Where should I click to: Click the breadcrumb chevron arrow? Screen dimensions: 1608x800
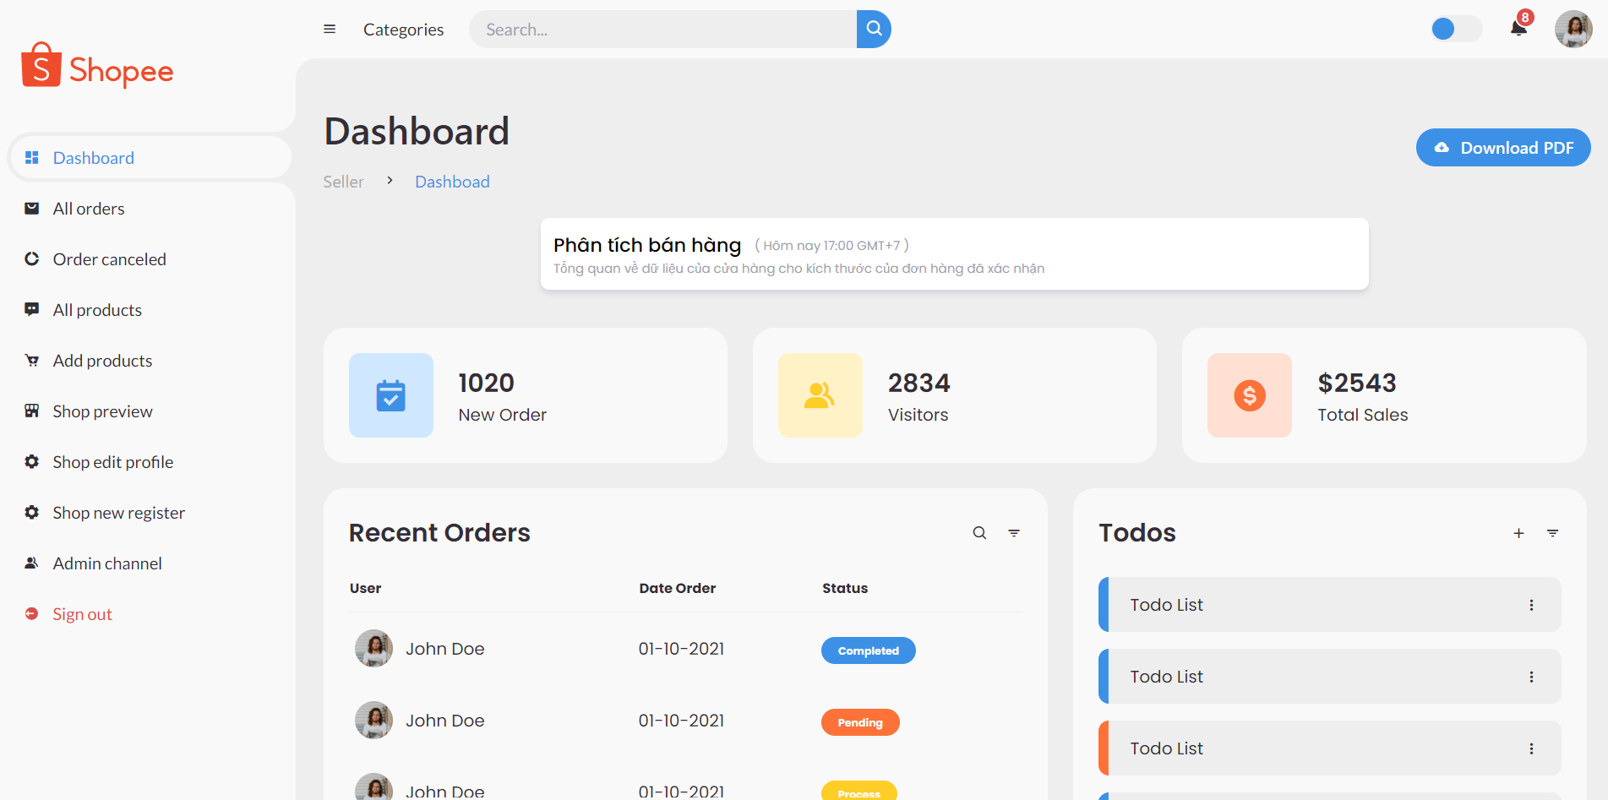390,181
